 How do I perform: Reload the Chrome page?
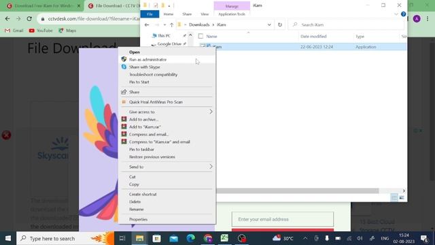pyautogui.click(x=29, y=18)
